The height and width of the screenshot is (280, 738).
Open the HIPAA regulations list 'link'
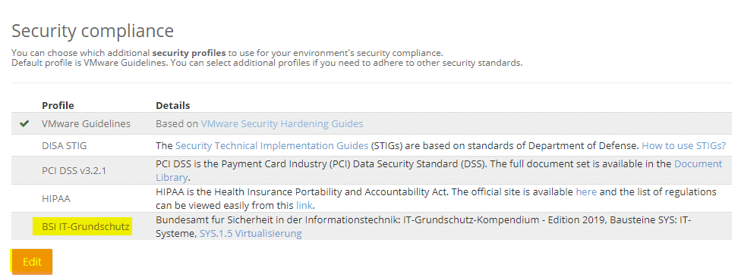[x=304, y=205]
